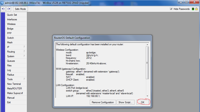Screen dimensions: 200x112
Task: Open the Interfaces menu
Action: click(16, 19)
